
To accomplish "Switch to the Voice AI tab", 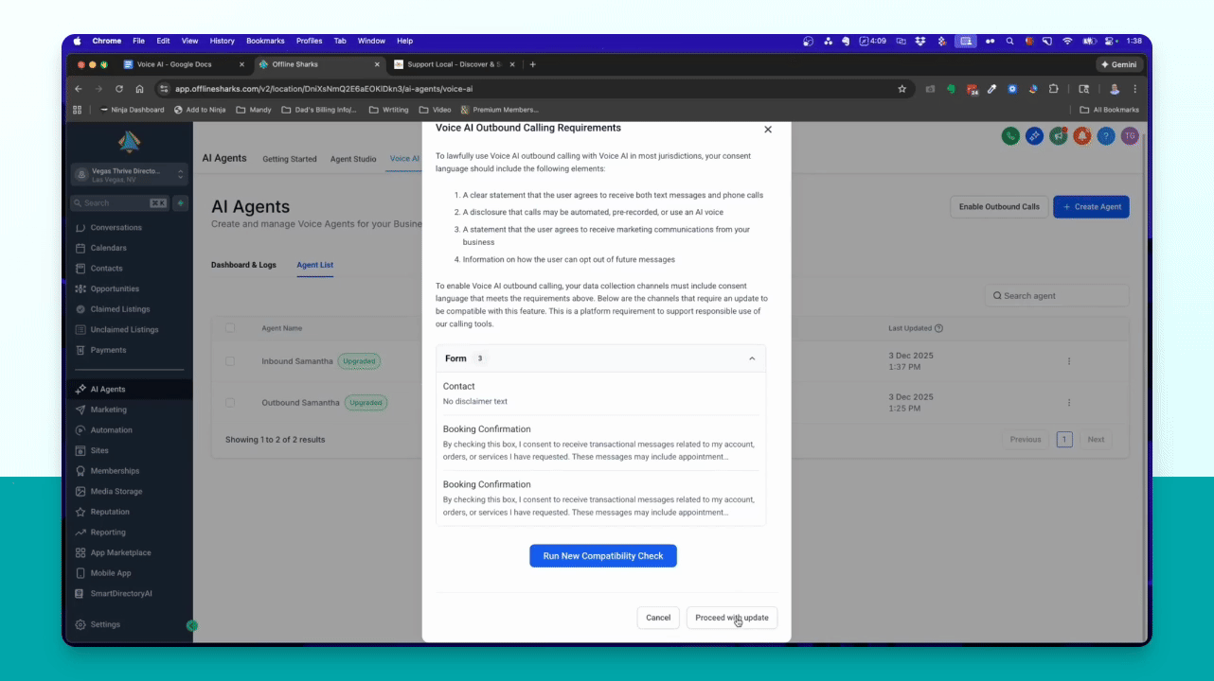I will point(405,159).
